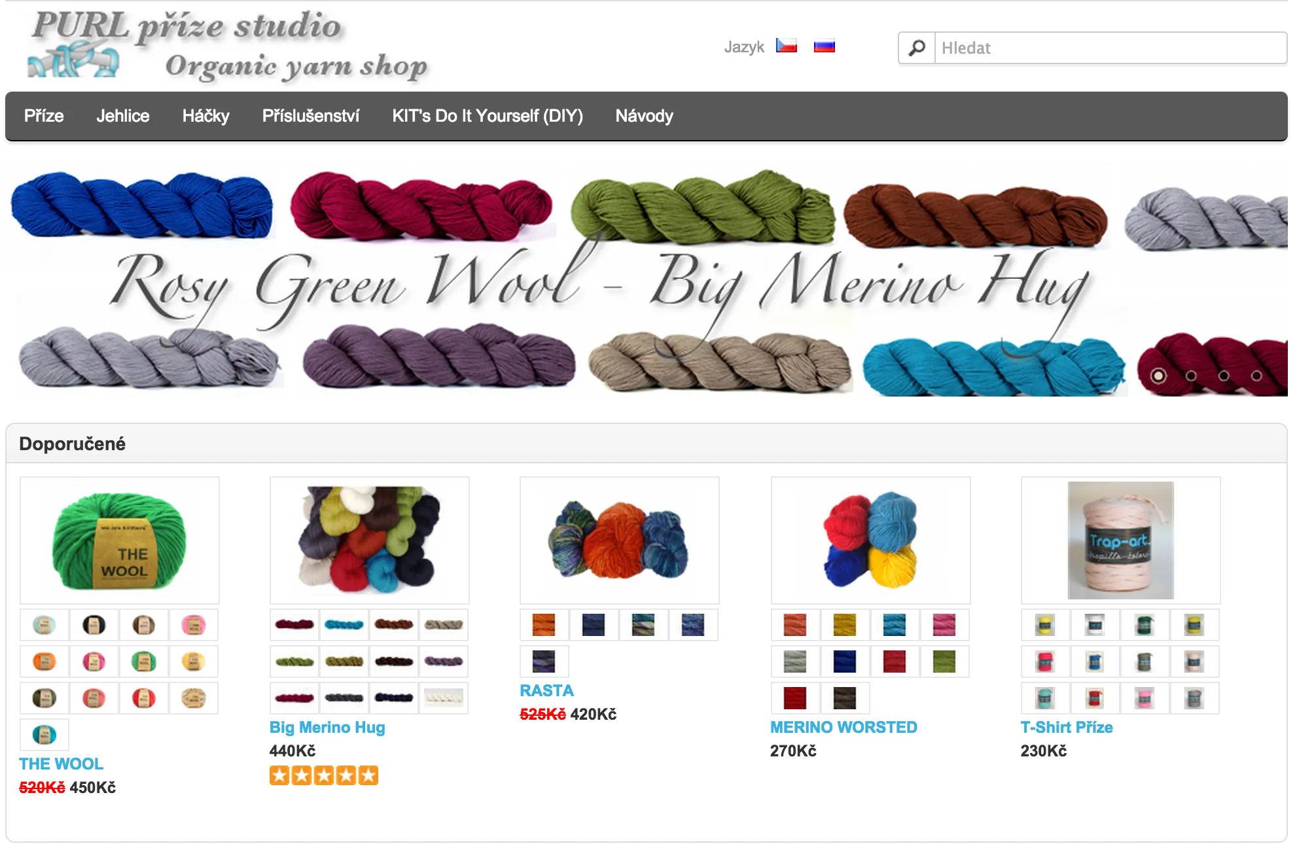Select last banner slide indicator dot
The width and height of the screenshot is (1297, 848).
(x=1256, y=376)
